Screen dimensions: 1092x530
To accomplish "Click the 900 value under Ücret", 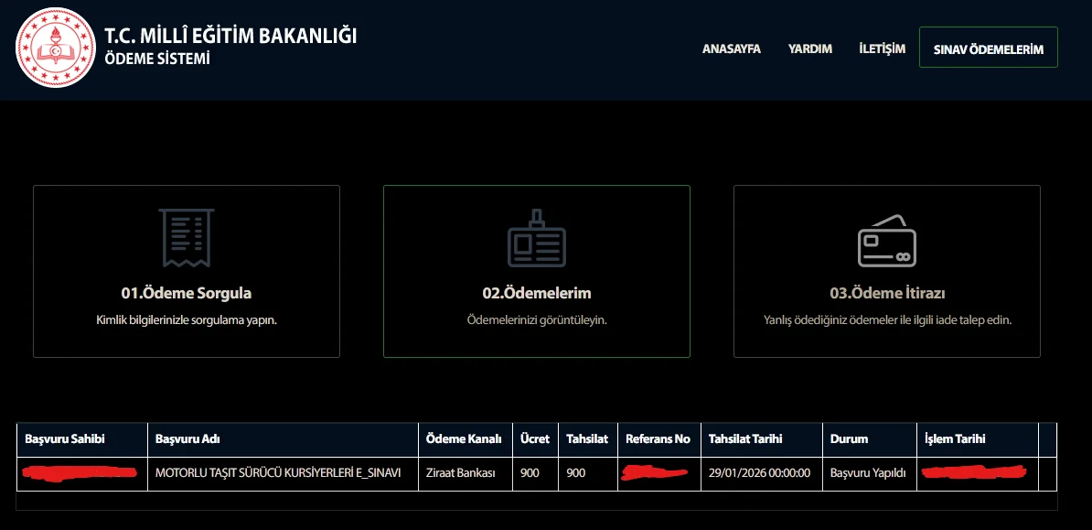I will tap(530, 473).
